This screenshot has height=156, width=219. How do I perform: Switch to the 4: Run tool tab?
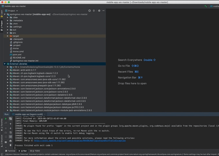coord(23,151)
